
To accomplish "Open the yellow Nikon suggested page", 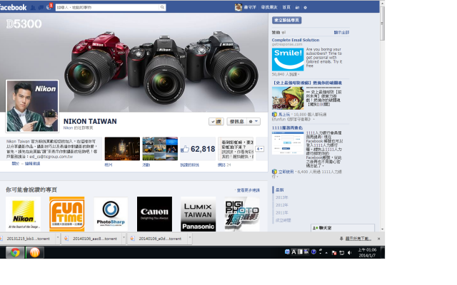I will 23,214.
